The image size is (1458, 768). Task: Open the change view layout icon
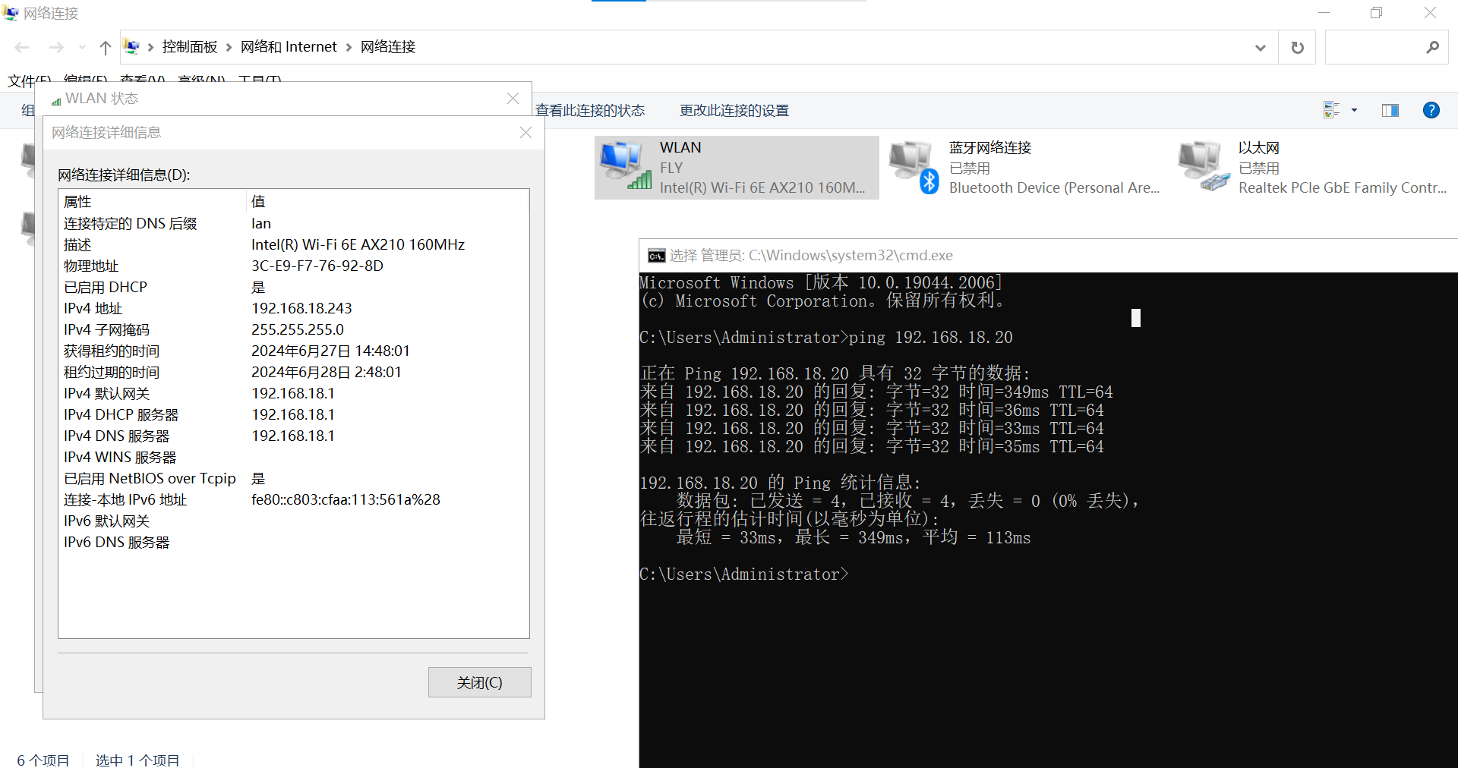1331,111
